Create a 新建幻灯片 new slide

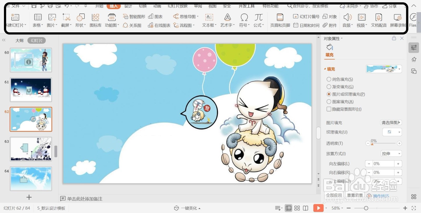pyautogui.click(x=15, y=20)
